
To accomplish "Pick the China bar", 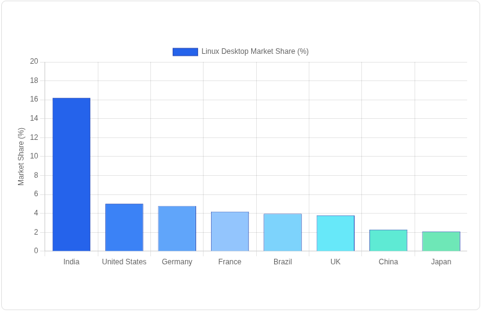I will (x=388, y=240).
